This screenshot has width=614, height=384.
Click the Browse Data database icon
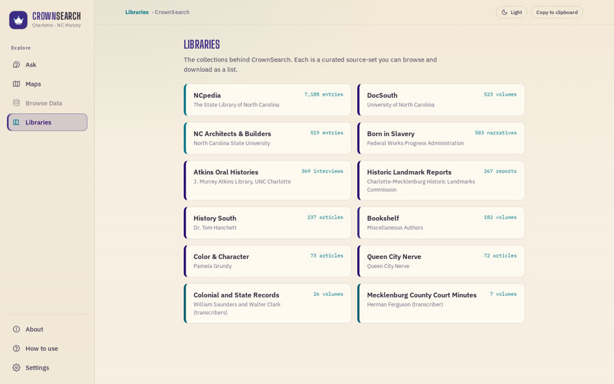point(17,103)
